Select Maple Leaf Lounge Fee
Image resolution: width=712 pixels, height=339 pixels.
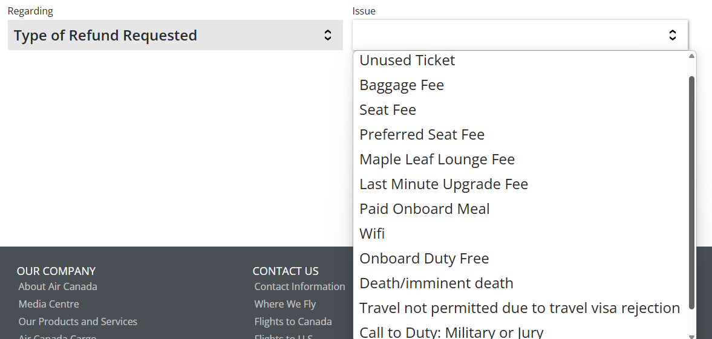[437, 160]
